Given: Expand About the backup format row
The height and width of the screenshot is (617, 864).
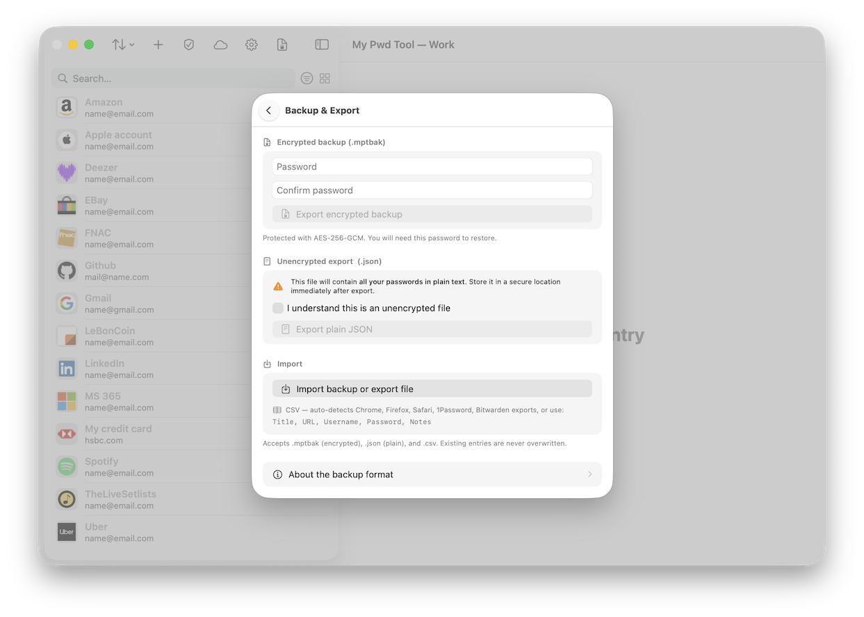Looking at the screenshot, I should click(x=432, y=475).
